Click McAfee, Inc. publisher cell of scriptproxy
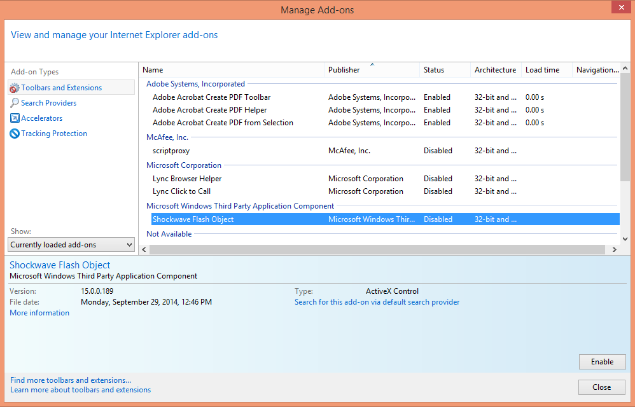 coord(349,151)
